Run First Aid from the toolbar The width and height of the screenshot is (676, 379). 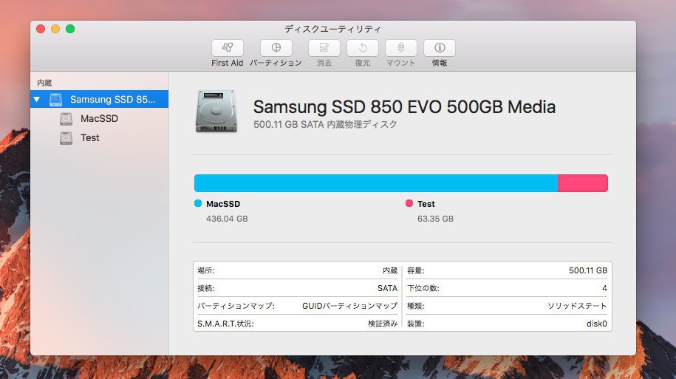[228, 48]
